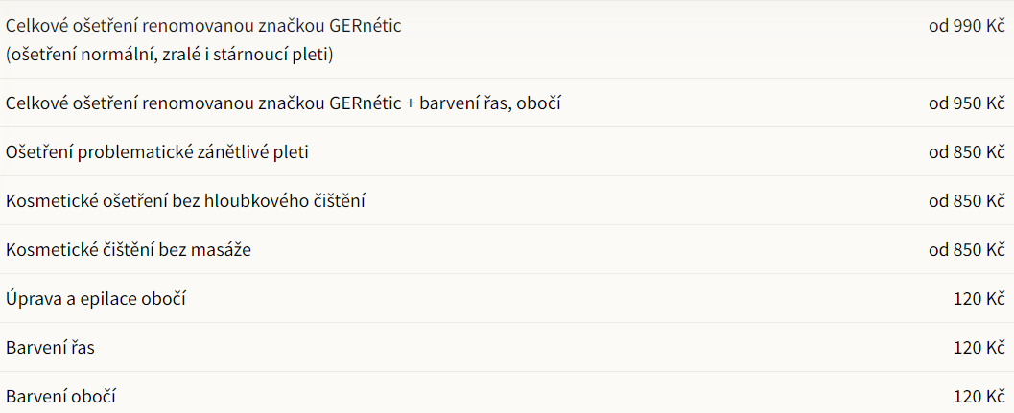Select the 'Barvení obočí' row

coord(507,393)
